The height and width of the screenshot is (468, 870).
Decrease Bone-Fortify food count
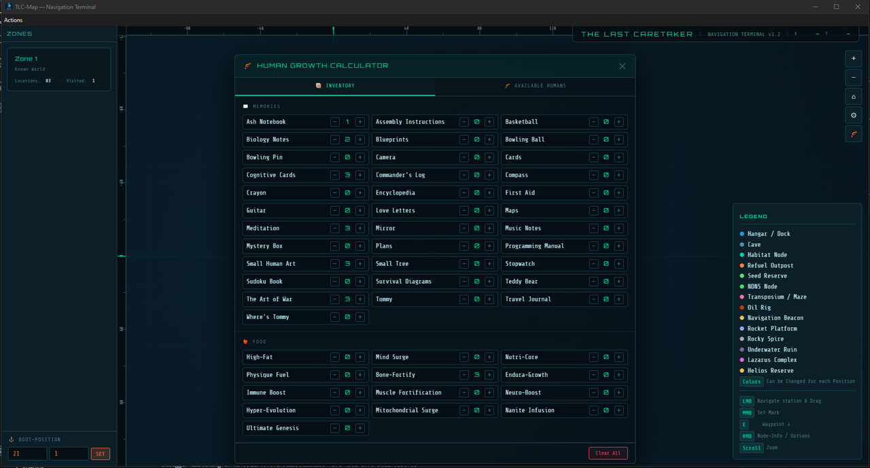(464, 375)
